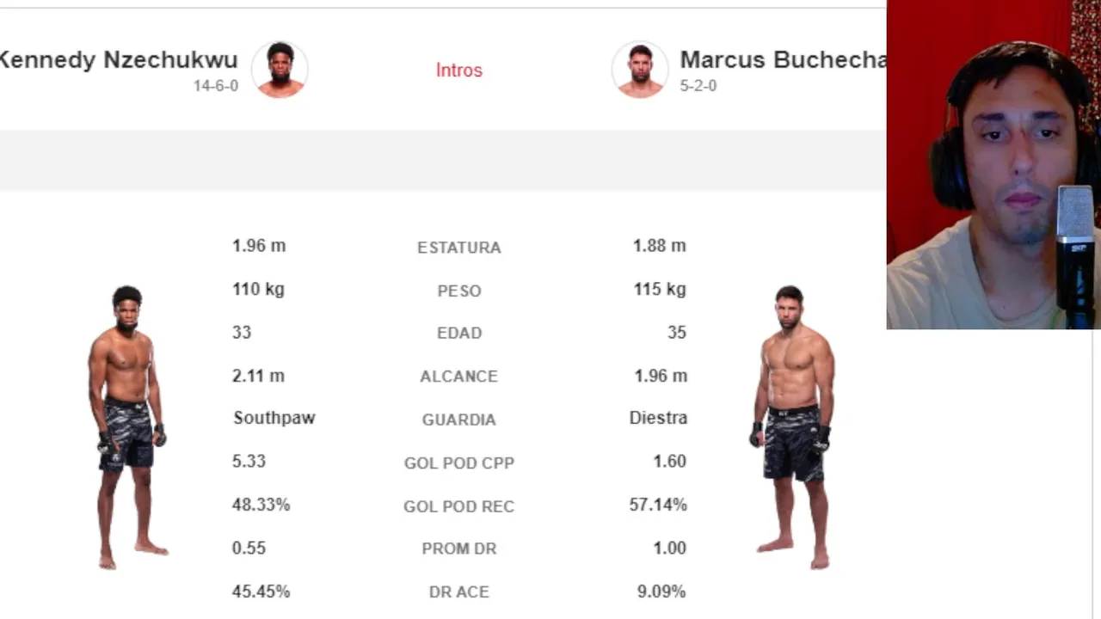Image resolution: width=1101 pixels, height=619 pixels.
Task: Click Nzechukwu's full-body fighter photo
Action: coord(127,427)
